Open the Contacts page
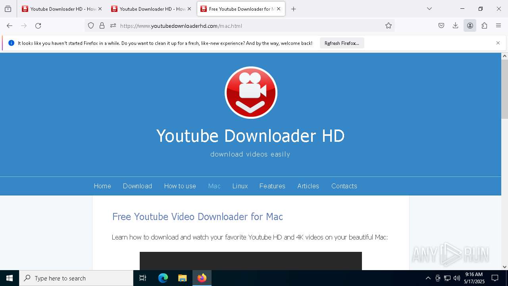This screenshot has width=508, height=286. tap(344, 186)
